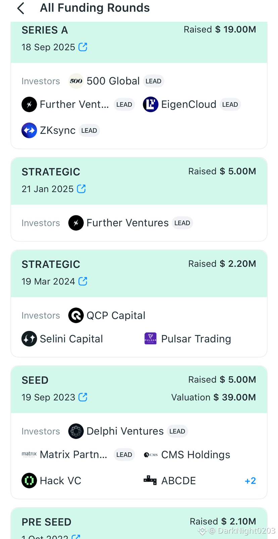Open Further Ventures in the Strategic round
Image resolution: width=278 pixels, height=539 pixels.
(128, 223)
